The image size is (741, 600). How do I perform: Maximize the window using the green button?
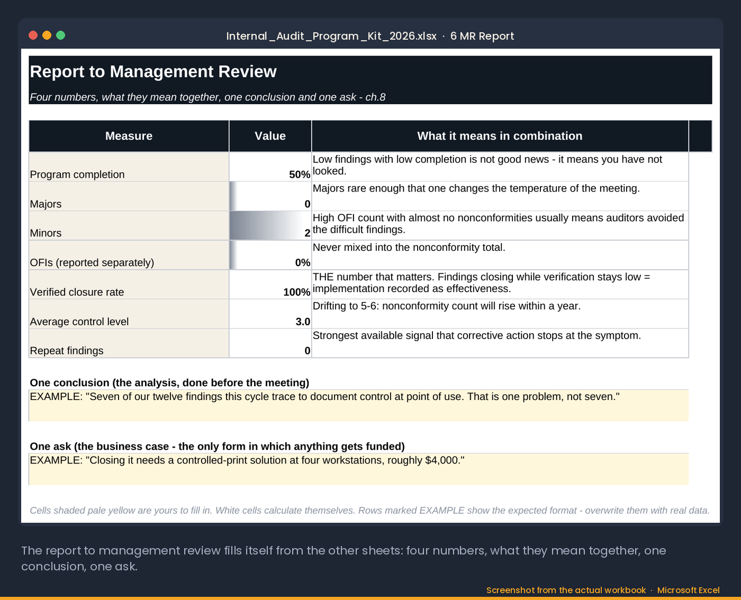pyautogui.click(x=60, y=35)
